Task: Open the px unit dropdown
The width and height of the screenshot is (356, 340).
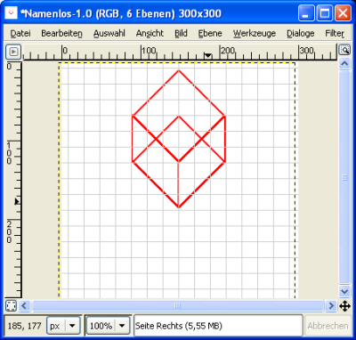Action: click(x=64, y=326)
